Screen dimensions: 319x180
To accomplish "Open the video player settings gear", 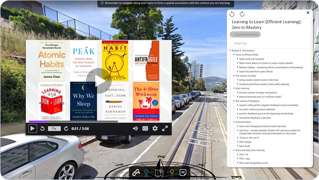I will pos(155,128).
